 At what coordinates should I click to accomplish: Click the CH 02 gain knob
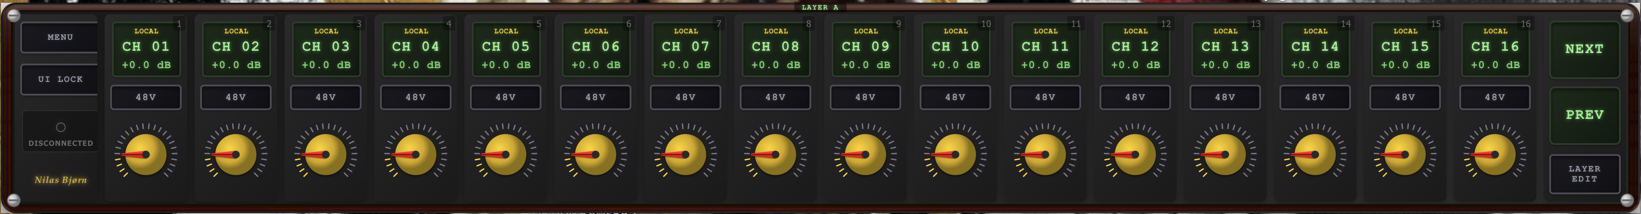point(236,154)
